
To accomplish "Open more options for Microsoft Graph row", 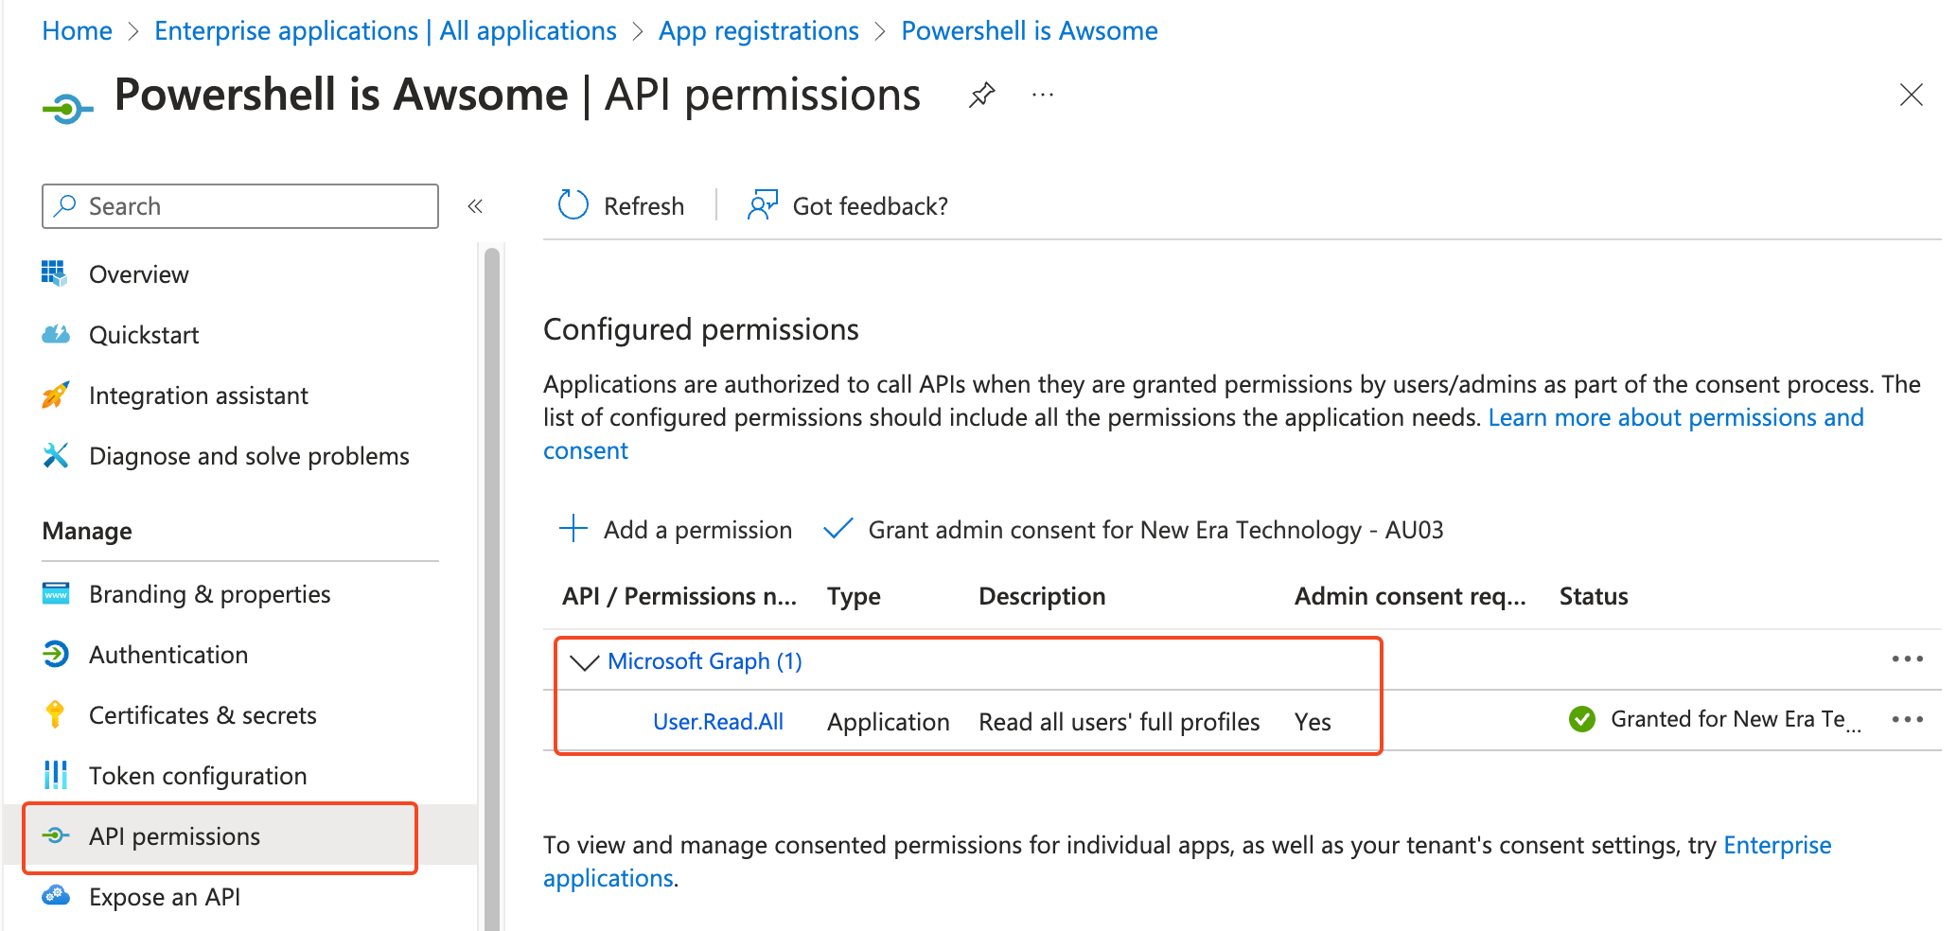I will [1907, 659].
